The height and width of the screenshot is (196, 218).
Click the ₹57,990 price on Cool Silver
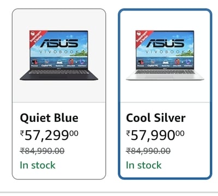pos(155,136)
